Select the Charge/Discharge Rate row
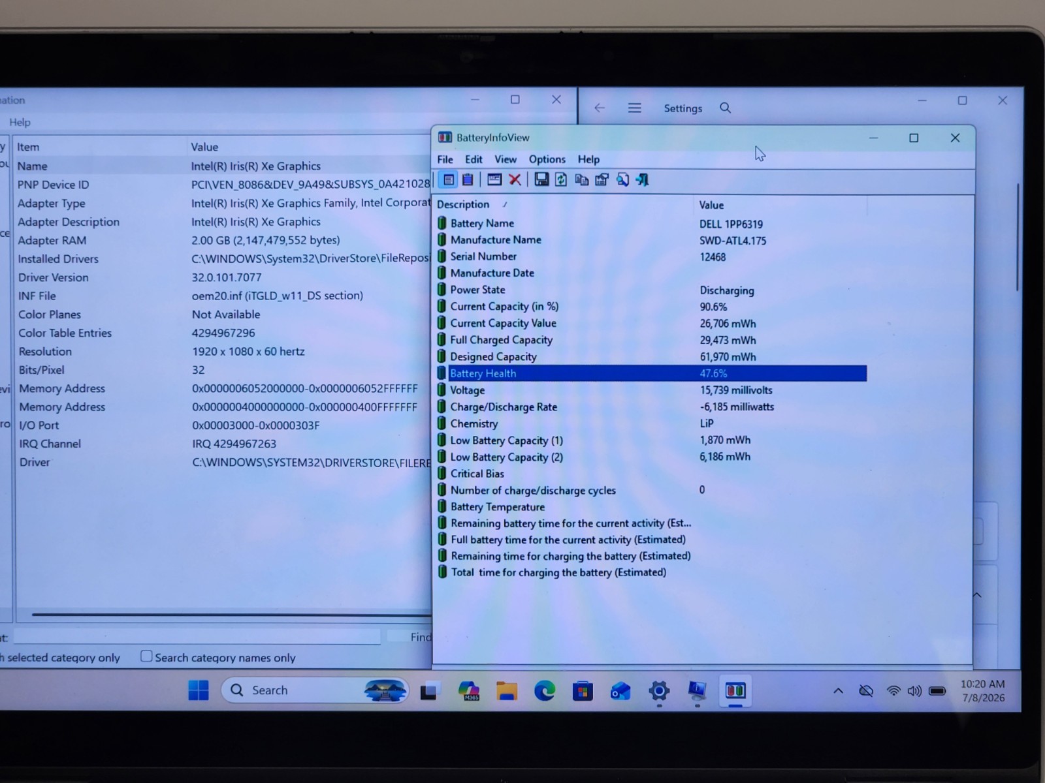The width and height of the screenshot is (1045, 783). pos(651,407)
